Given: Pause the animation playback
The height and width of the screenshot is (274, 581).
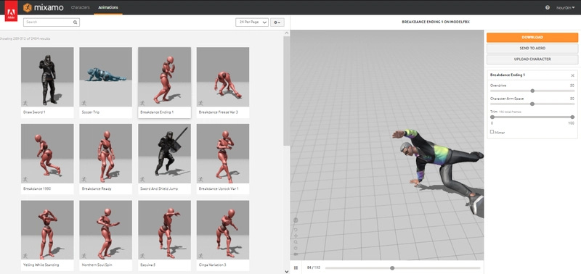Looking at the screenshot, I should 296,267.
